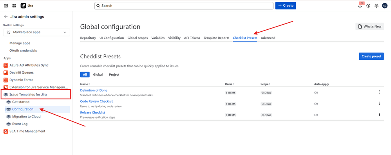391x155 pixels.
Task: Sort presets by the Name column
Action: click(85, 84)
